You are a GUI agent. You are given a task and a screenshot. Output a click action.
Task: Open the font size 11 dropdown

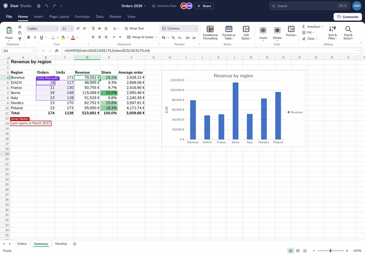[67, 28]
